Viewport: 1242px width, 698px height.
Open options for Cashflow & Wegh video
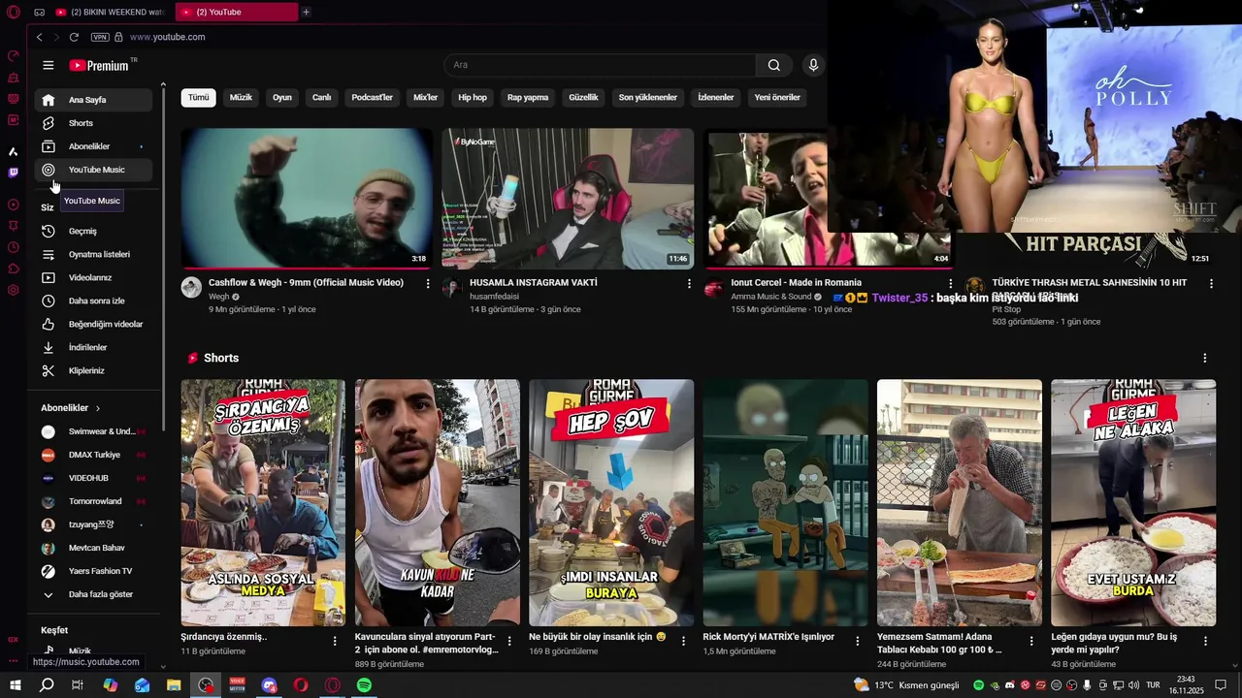(x=428, y=284)
